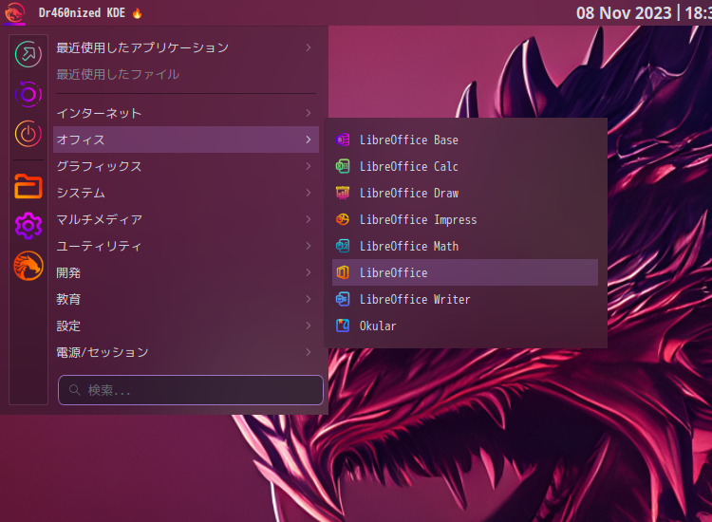
Task: Select the インターネット category
Action: (x=186, y=113)
